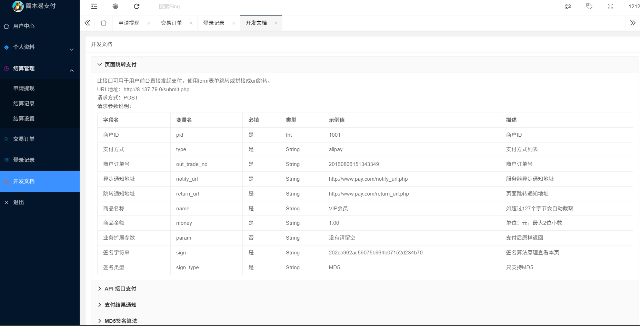The width and height of the screenshot is (640, 326).
Task: Switch to the 交易订单 tab
Action: coord(171,23)
